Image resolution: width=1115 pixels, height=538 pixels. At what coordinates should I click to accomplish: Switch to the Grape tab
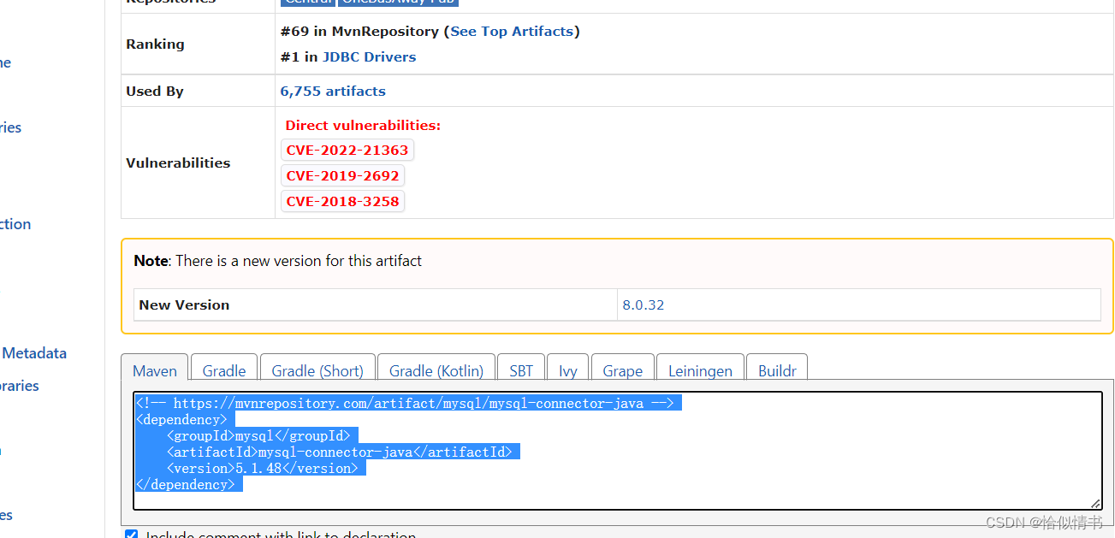[x=622, y=370]
